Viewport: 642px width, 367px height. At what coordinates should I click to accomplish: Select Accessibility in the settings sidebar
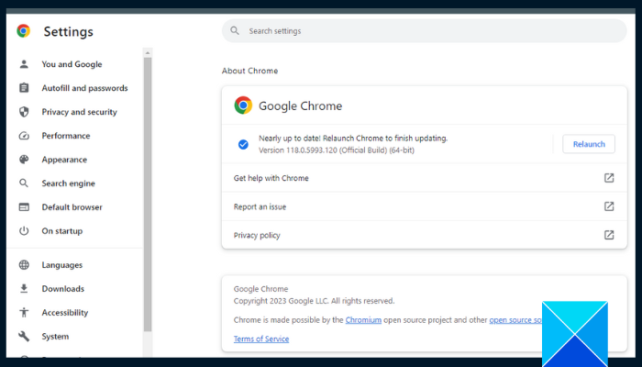coord(64,313)
